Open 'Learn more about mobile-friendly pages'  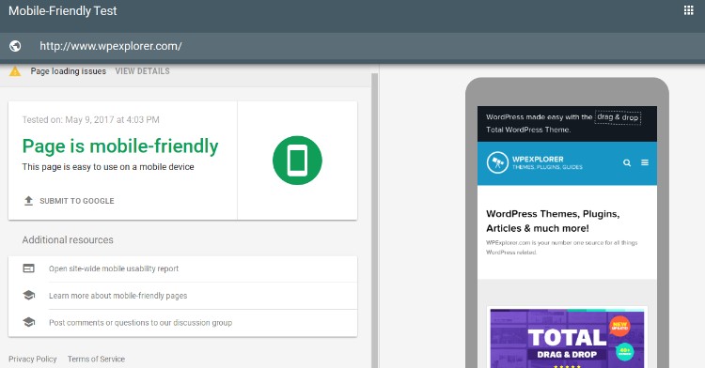[x=117, y=296]
